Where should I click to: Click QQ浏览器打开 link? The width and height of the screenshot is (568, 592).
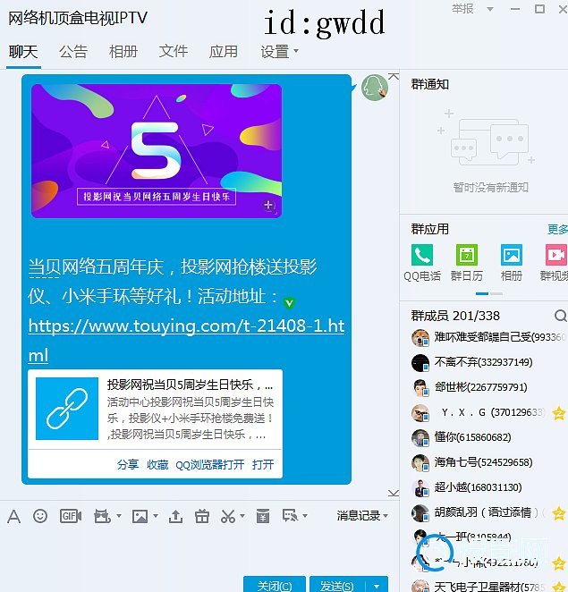tap(210, 464)
